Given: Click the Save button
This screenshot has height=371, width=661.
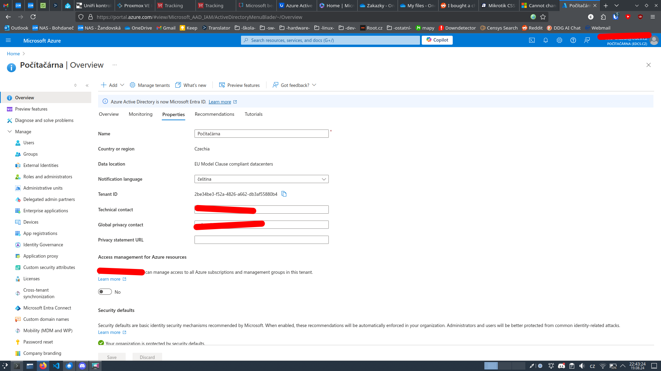Looking at the screenshot, I should 112,357.
